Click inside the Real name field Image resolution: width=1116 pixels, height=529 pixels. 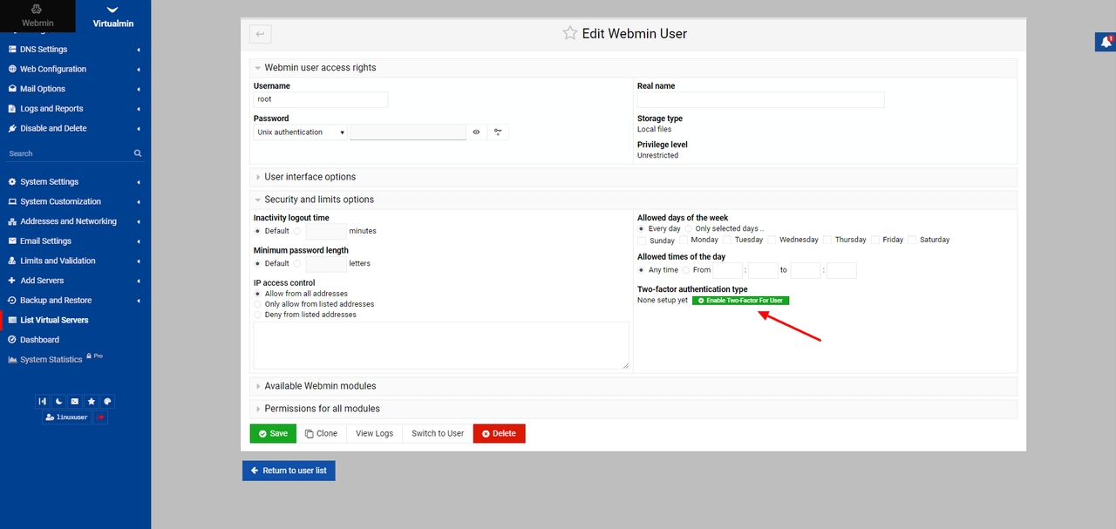tap(760, 100)
